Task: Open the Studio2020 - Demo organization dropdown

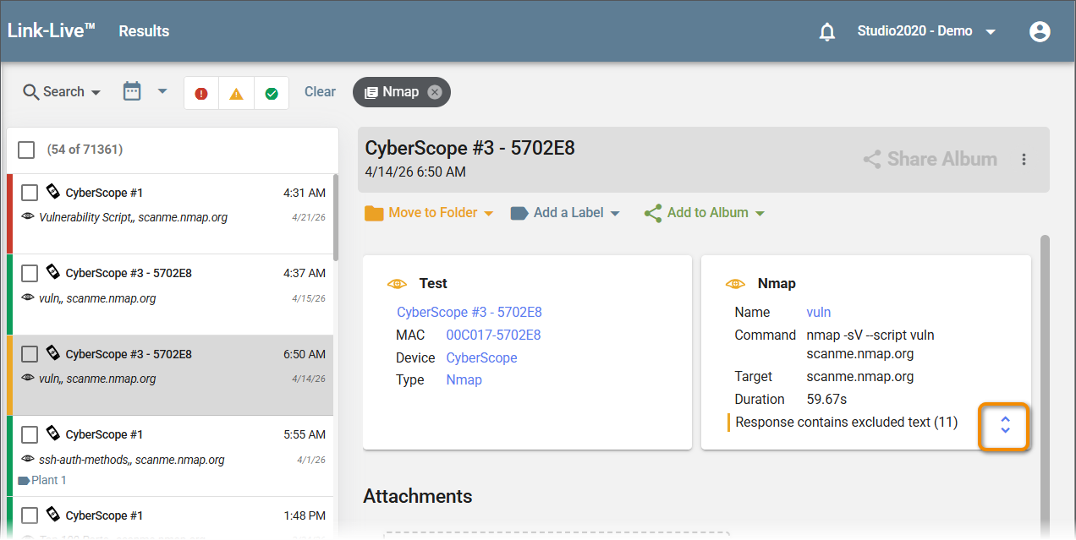Action: tap(926, 31)
